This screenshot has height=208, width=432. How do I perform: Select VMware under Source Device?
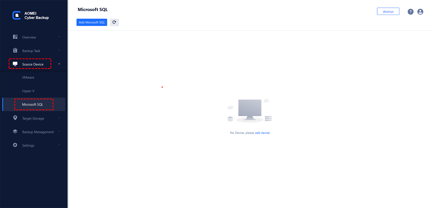(x=28, y=78)
